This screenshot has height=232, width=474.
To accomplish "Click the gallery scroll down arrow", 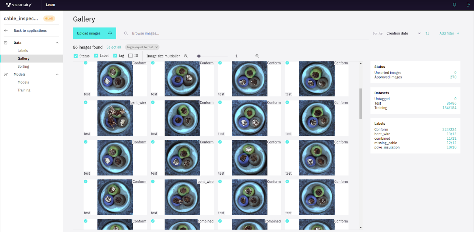I will tap(361, 228).
